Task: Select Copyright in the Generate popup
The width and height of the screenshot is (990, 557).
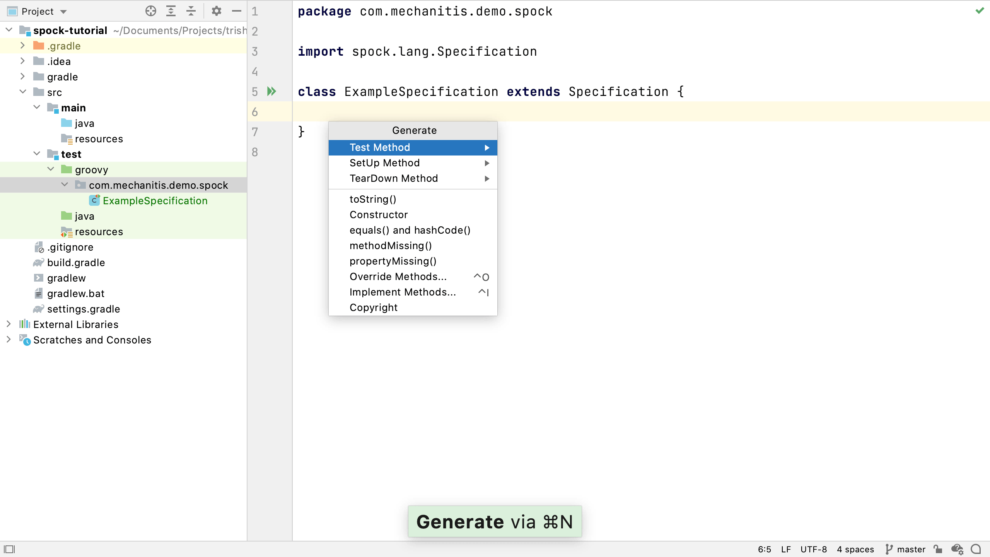Action: click(373, 307)
